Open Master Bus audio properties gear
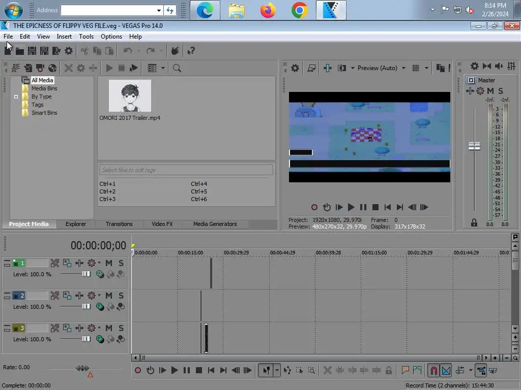 tap(475, 66)
